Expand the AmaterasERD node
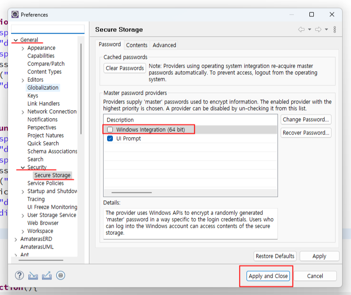Viewport: 351px width, 295px height. click(15, 240)
